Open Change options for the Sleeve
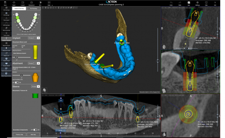The height and width of the screenshot is (138, 225). coord(34,87)
